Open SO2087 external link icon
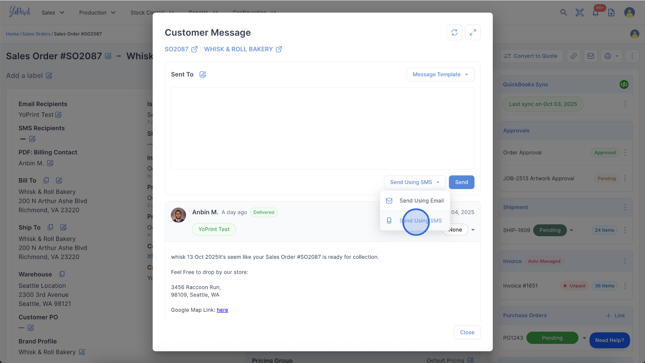Viewport: 645px width, 363px height. tap(195, 49)
